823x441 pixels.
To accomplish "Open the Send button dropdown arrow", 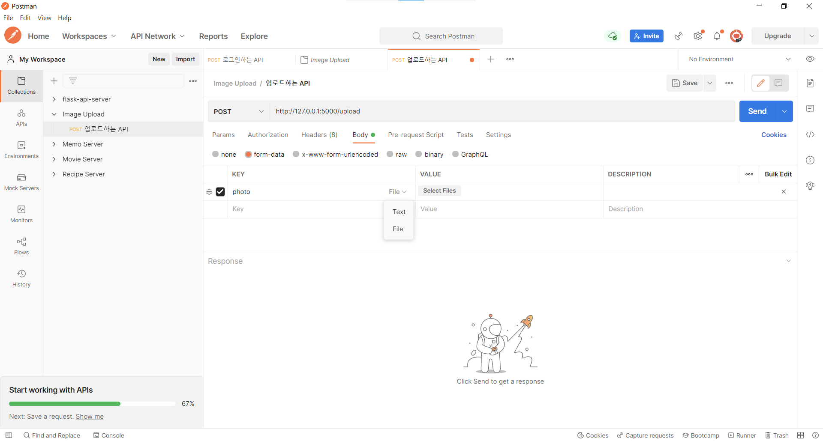I will [x=784, y=111].
